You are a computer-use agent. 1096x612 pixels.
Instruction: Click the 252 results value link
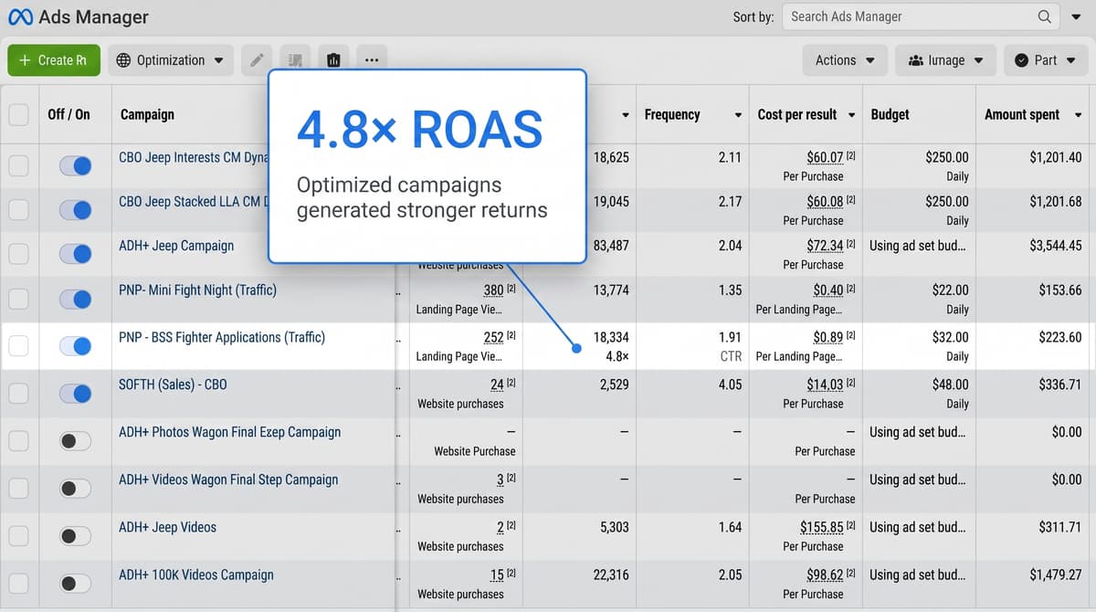(493, 338)
